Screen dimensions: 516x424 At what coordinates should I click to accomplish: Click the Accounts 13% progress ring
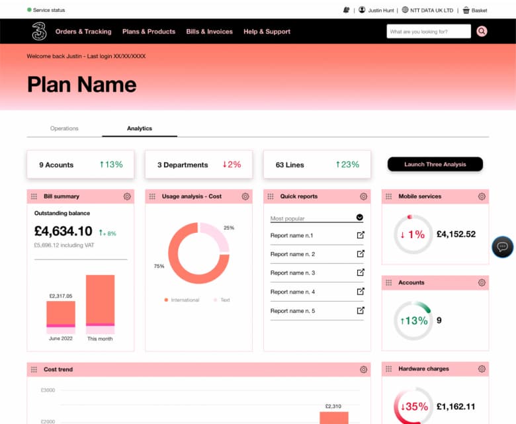413,320
